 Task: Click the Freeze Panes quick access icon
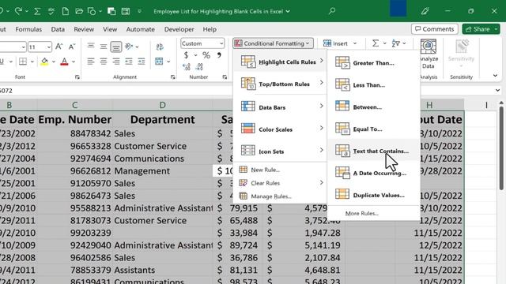point(126,11)
